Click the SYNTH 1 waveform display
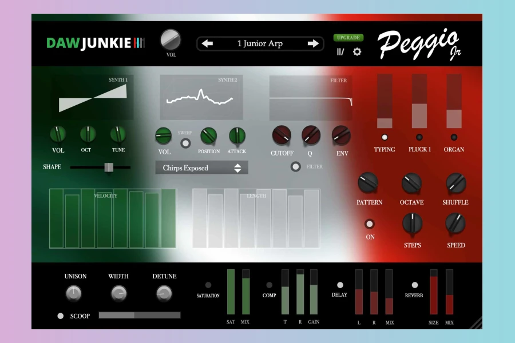This screenshot has height=343, width=515. (x=92, y=98)
